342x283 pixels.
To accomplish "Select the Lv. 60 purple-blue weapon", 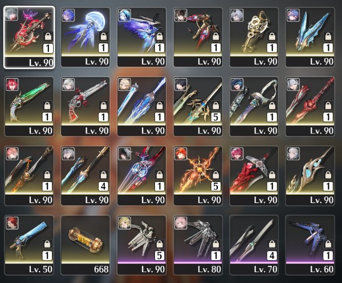I will (x=310, y=245).
